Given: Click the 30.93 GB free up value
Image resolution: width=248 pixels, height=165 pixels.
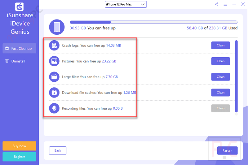Looking at the screenshot, I should coord(78,28).
